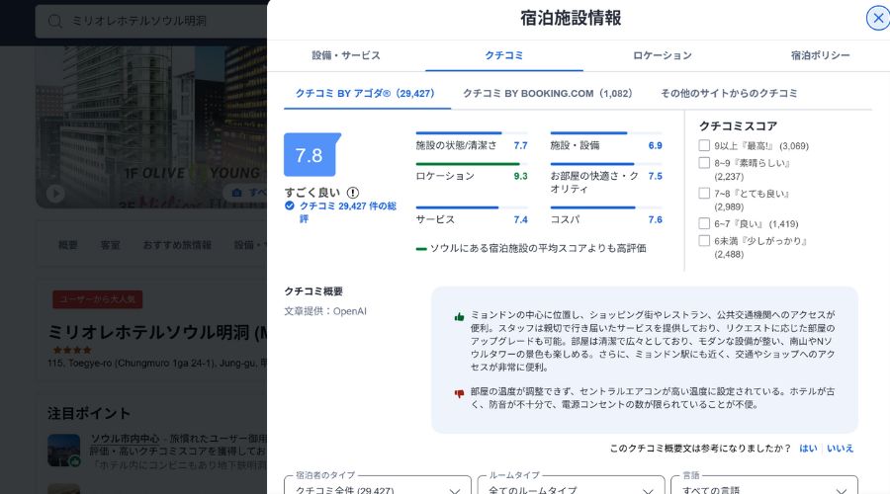This screenshot has width=890, height=494.
Task: Close the 宿泊施設情報 panel with the X icon
Action: [877, 18]
